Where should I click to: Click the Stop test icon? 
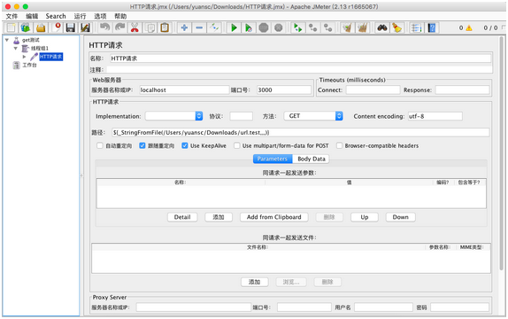tap(264, 27)
